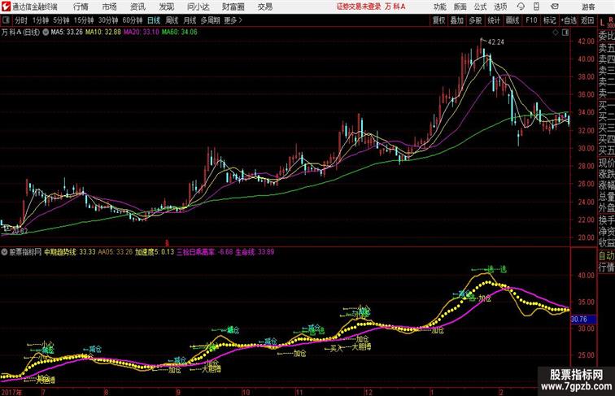615x396 pixels.
Task: Switch to 分时 chart tab
Action: [x=21, y=20]
